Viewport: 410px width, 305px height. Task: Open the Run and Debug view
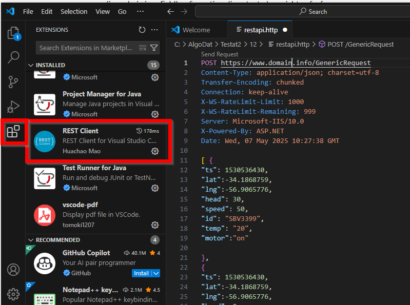tap(13, 107)
